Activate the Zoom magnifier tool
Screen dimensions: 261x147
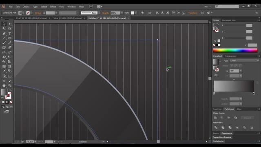tap(10, 86)
